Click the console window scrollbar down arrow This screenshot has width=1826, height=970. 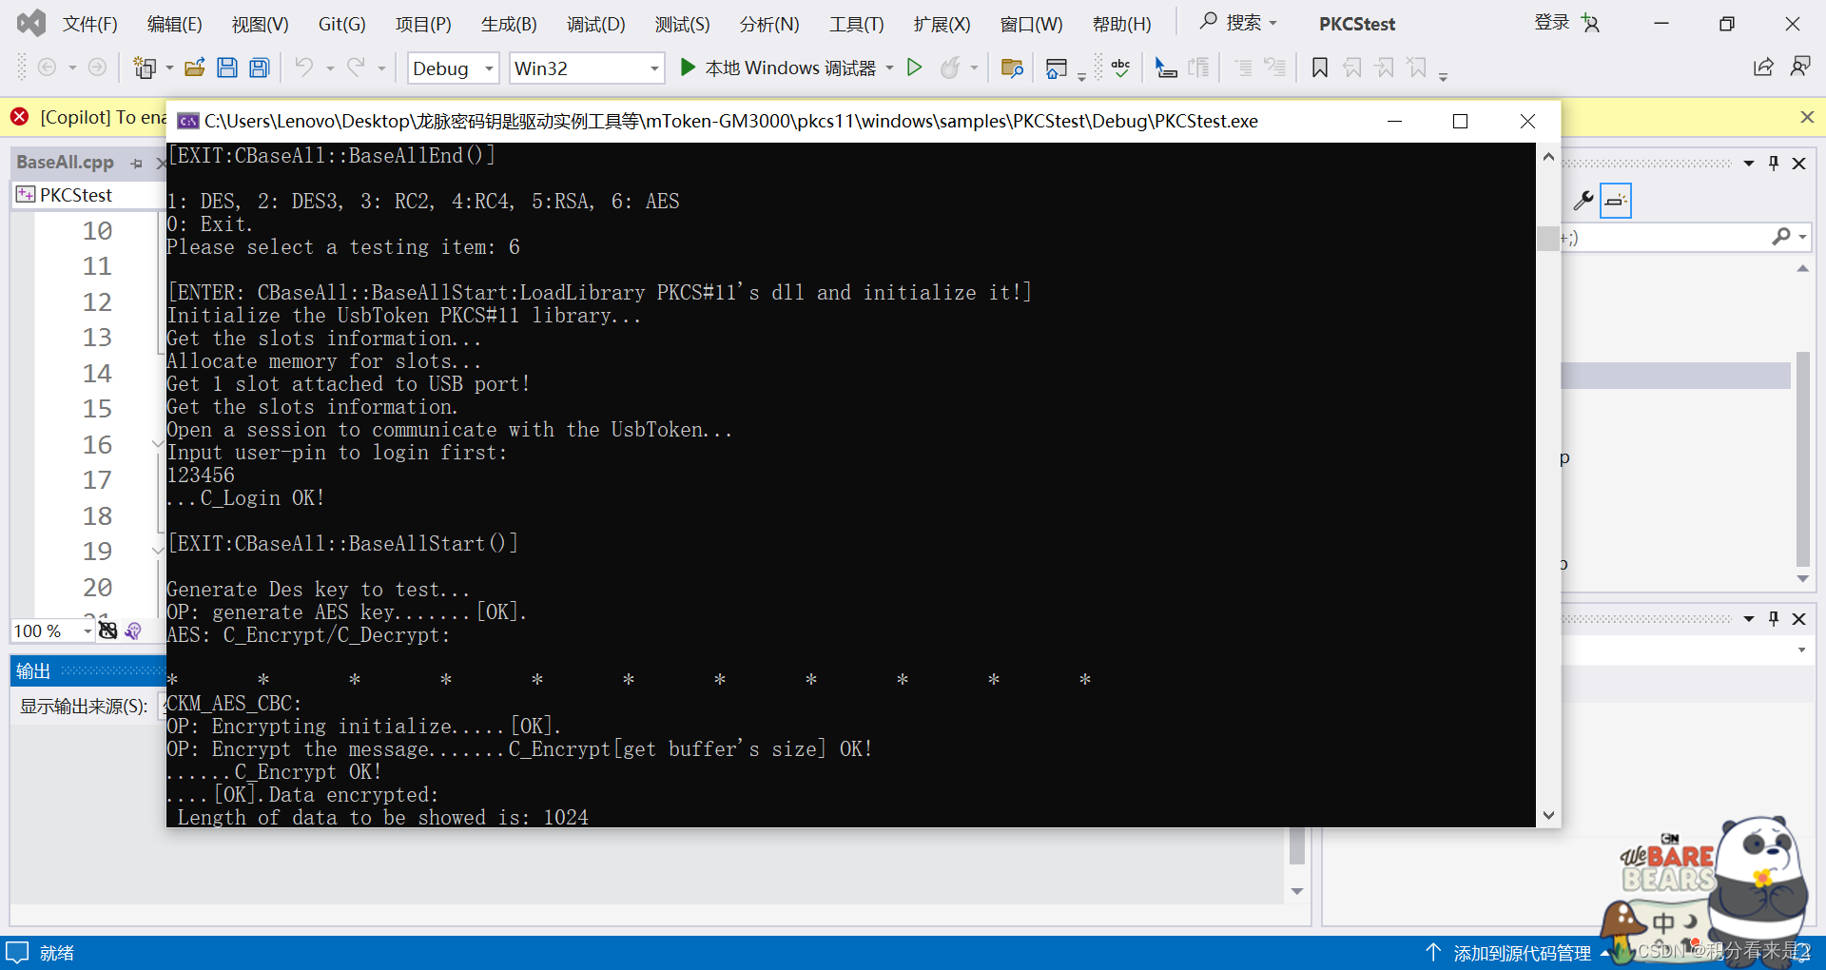1548,815
